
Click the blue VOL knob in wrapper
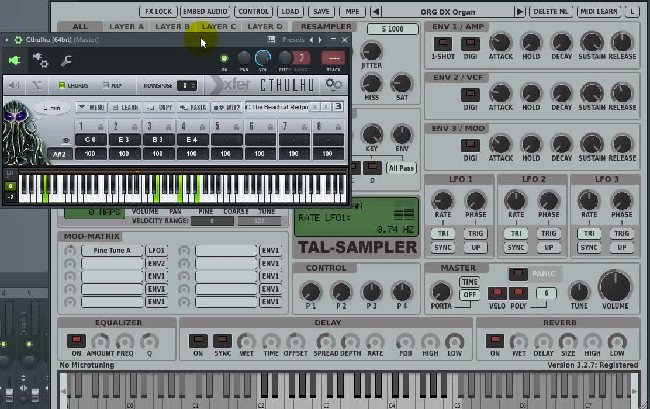point(263,58)
